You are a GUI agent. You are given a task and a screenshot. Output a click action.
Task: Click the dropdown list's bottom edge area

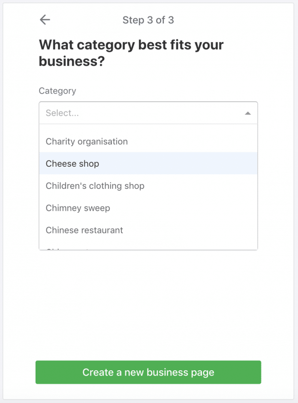click(148, 249)
